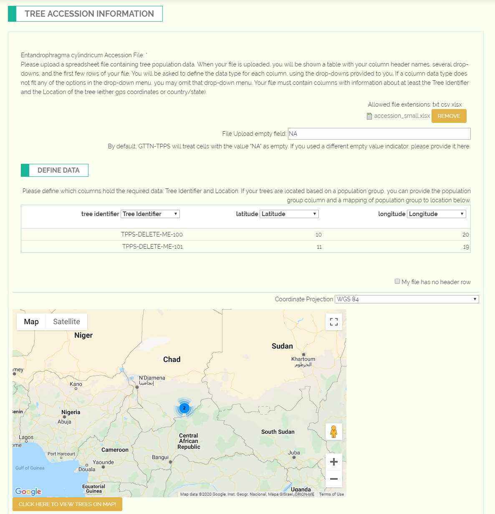Click Here To View Trees On Map button

click(67, 504)
